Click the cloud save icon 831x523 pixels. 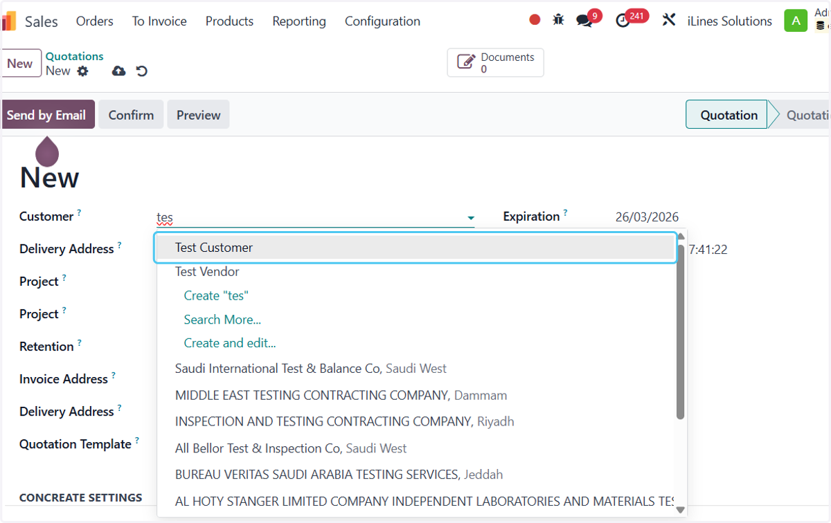pyautogui.click(x=119, y=71)
